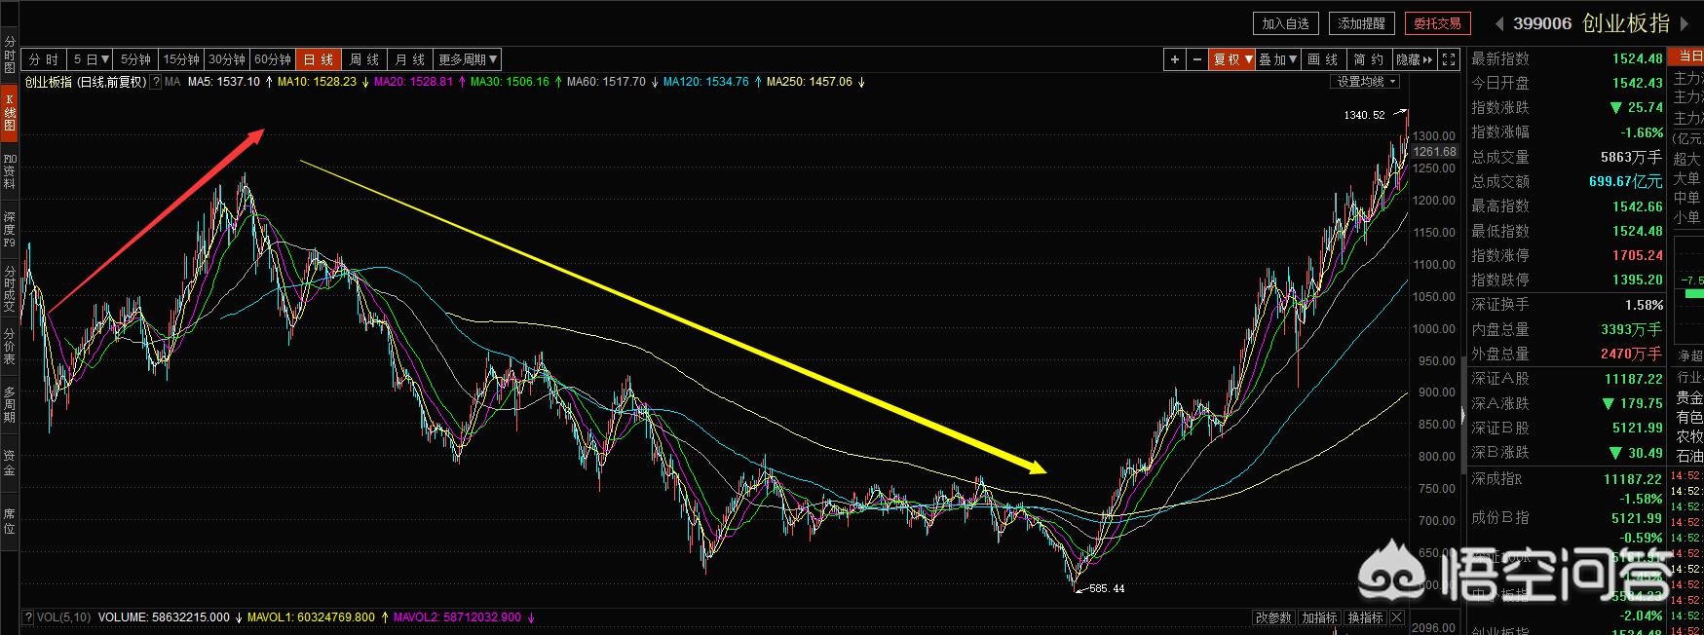Click the 加入自选 button
This screenshot has width=1704, height=635.
tap(1285, 23)
